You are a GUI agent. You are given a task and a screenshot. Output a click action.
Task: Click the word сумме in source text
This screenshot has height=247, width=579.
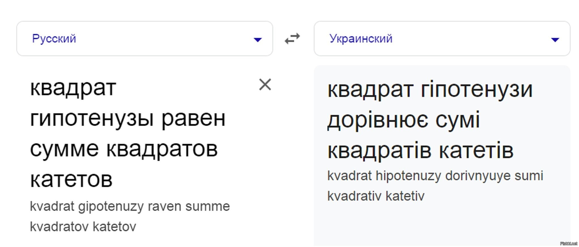point(64,149)
